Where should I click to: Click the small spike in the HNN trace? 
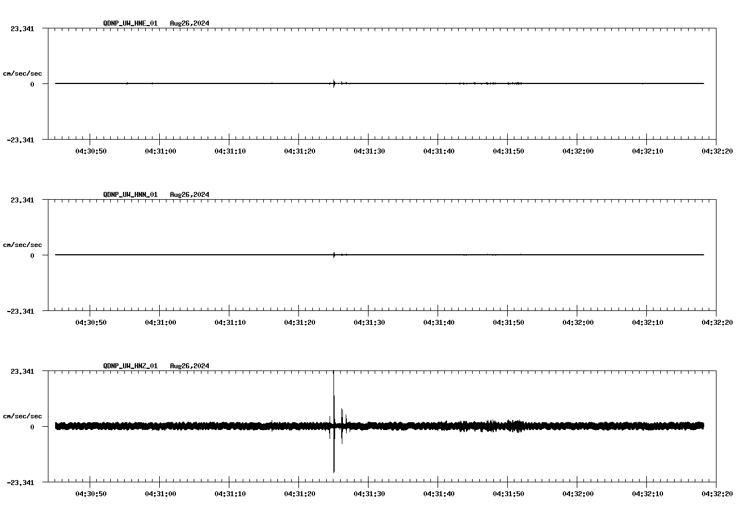pos(334,255)
